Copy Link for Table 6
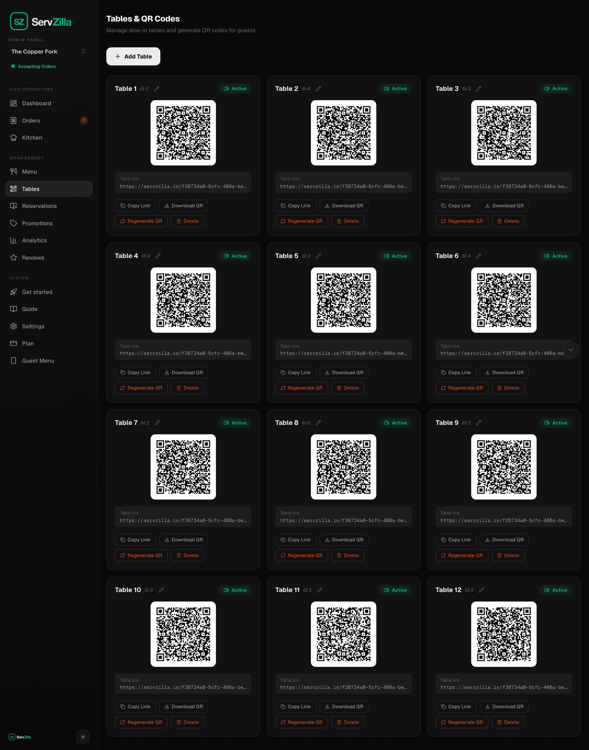This screenshot has height=750, width=589. (456, 373)
